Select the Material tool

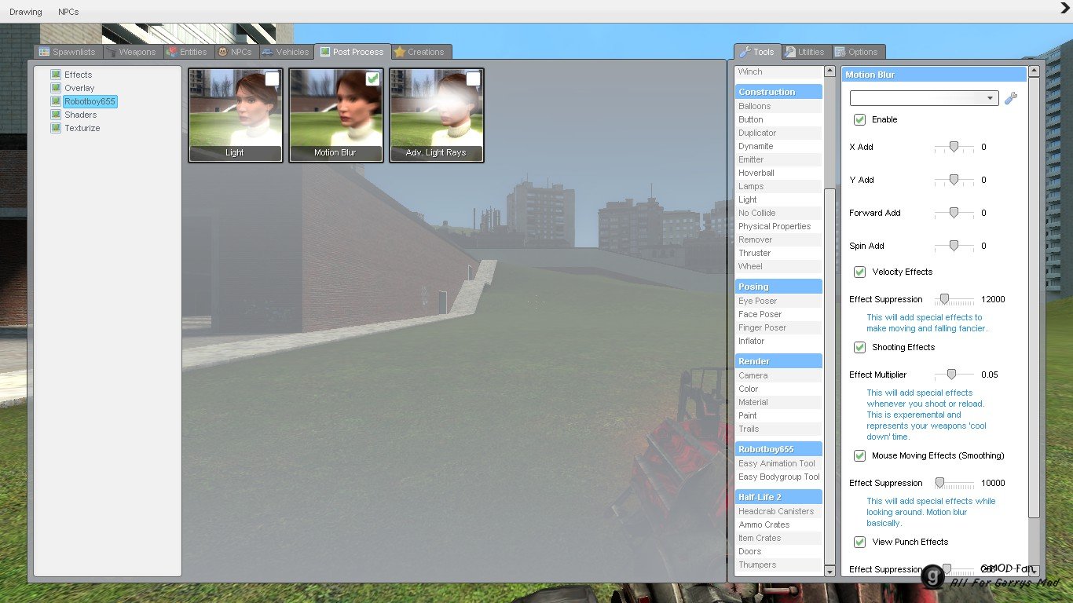point(778,402)
